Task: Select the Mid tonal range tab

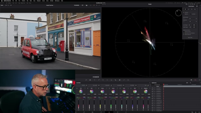Action: tap(192, 9)
